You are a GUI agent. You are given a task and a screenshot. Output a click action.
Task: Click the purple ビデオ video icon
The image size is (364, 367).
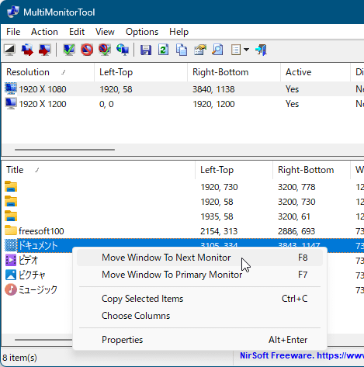pos(11,260)
